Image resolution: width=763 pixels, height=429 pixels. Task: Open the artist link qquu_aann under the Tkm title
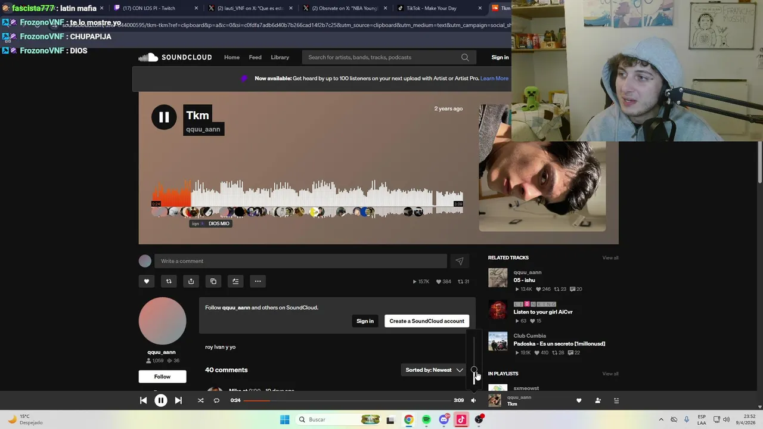click(203, 129)
